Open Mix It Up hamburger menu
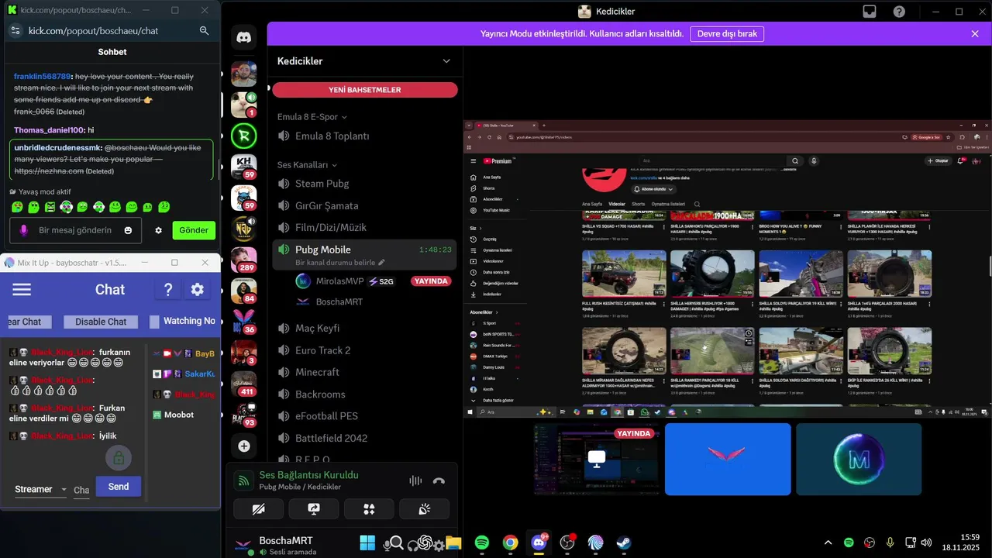Viewport: 992px width, 558px height. point(22,290)
